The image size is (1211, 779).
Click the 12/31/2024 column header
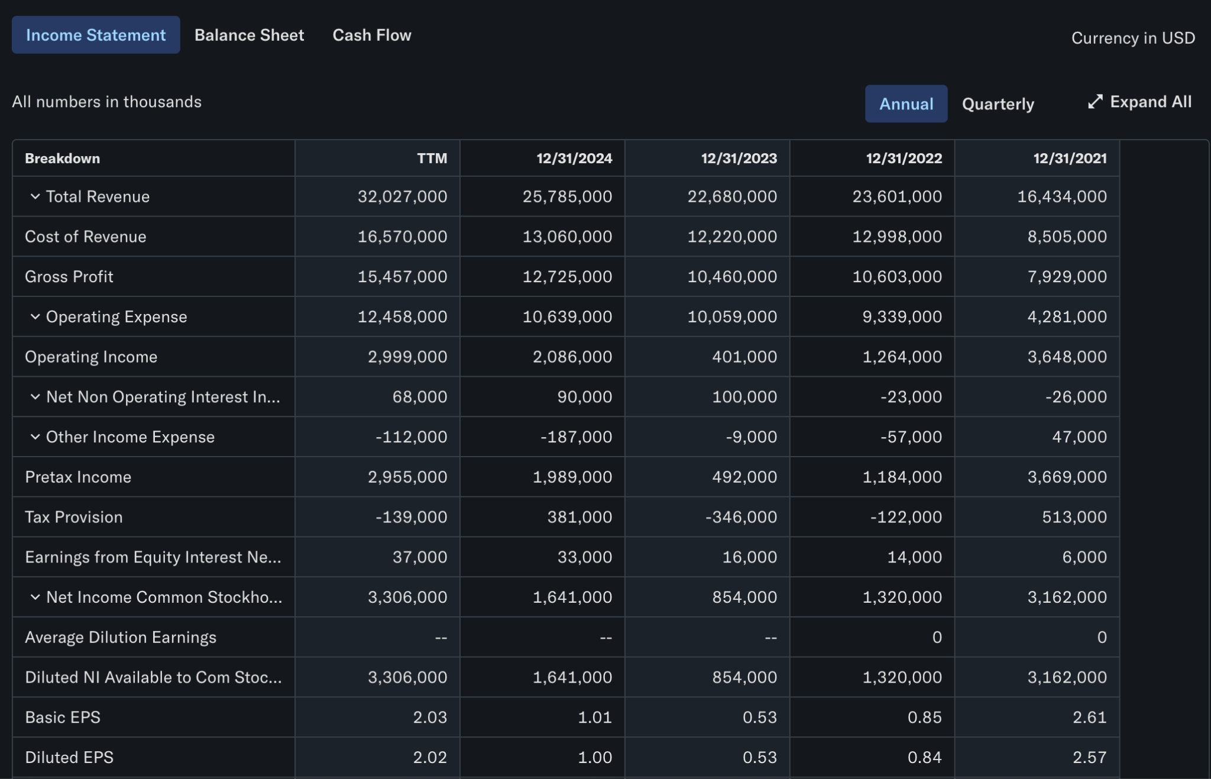pyautogui.click(x=574, y=159)
